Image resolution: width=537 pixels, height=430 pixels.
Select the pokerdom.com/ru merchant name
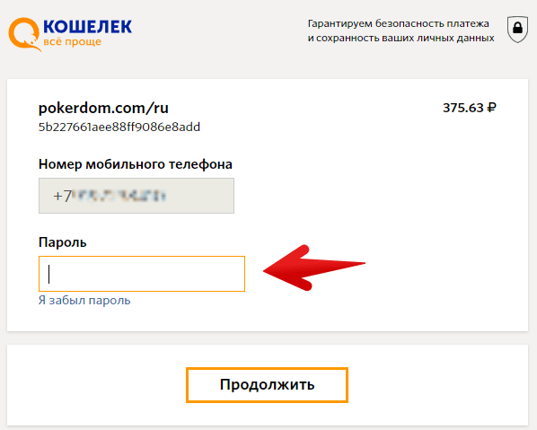pos(103,109)
